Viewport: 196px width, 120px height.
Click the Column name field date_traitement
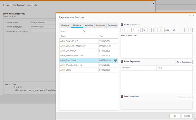(43, 22)
